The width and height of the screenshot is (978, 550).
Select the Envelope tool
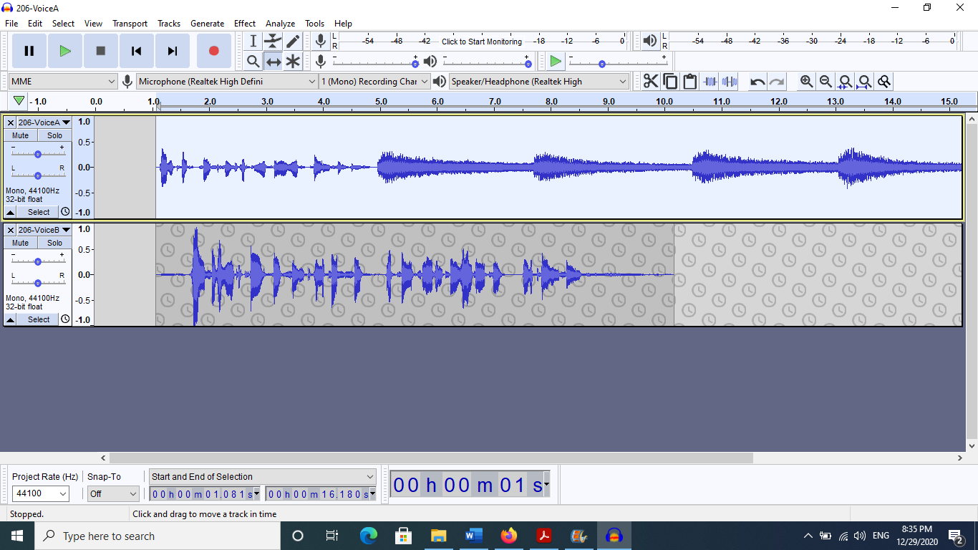(x=273, y=41)
